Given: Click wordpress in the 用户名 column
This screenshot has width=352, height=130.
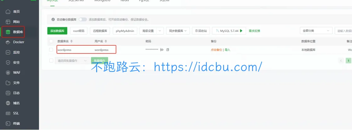Looking at the screenshot, I should tap(102, 50).
